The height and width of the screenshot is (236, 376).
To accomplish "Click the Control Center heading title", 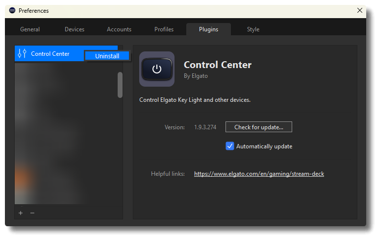I will tap(218, 65).
